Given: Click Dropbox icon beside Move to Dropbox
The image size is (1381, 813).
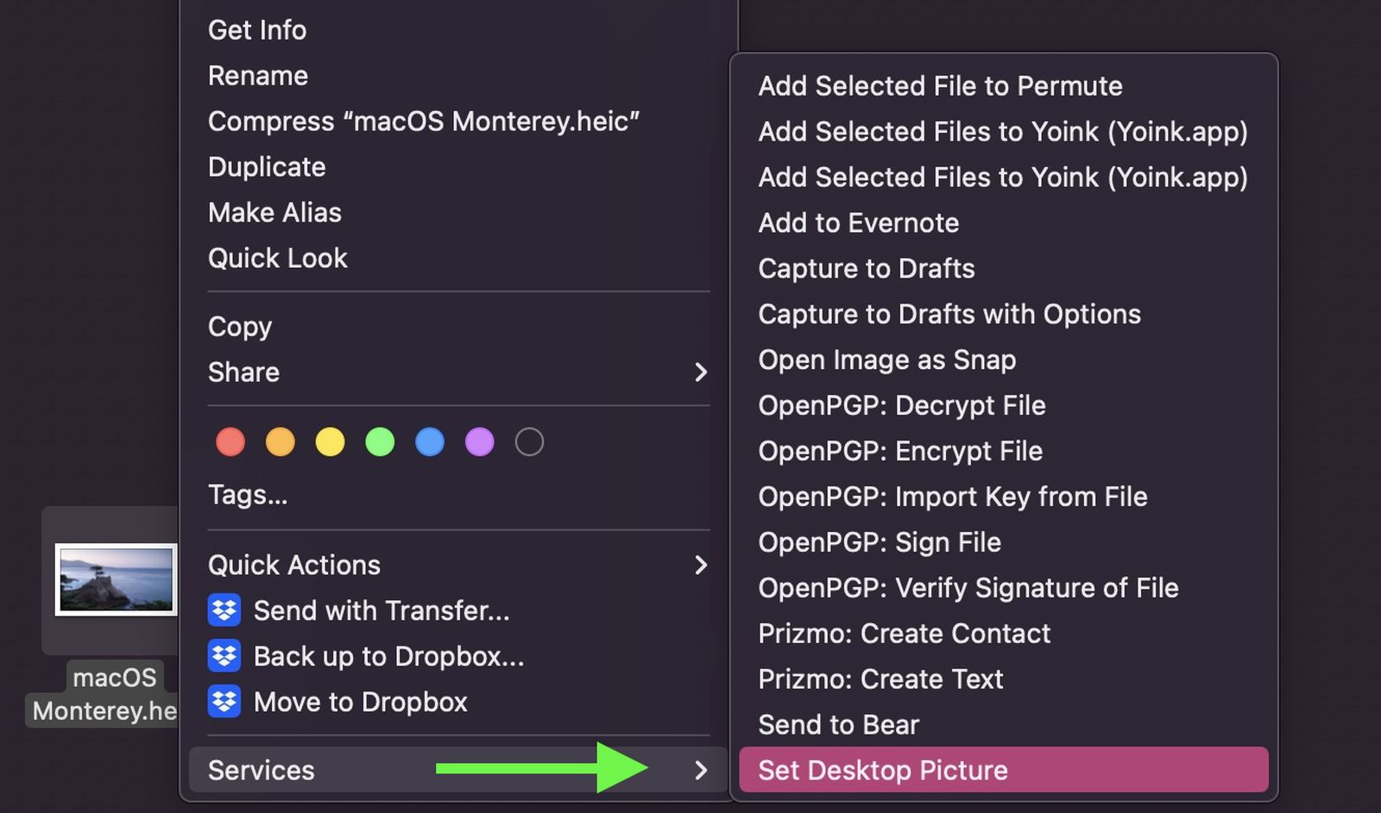Looking at the screenshot, I should pos(224,702).
